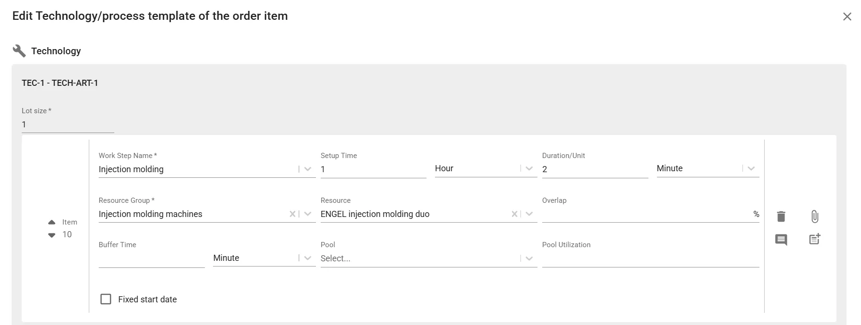861x325 pixels.
Task: Click the Pool Utilization input field
Action: coord(650,258)
